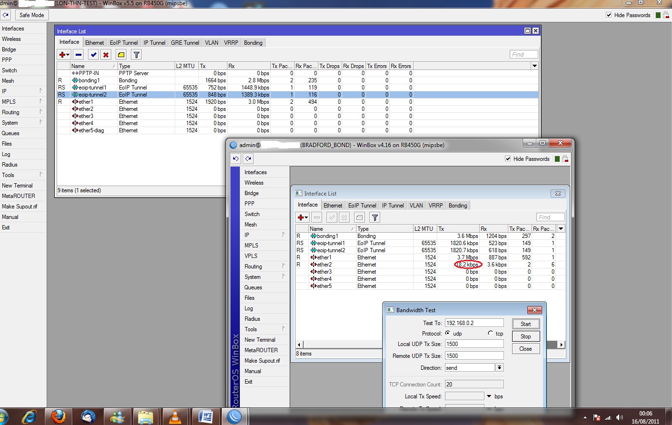Click the horizontal scrollbar in BRADFORD_BOND Interface List
Screen dimensions: 672x425
click(x=343, y=345)
